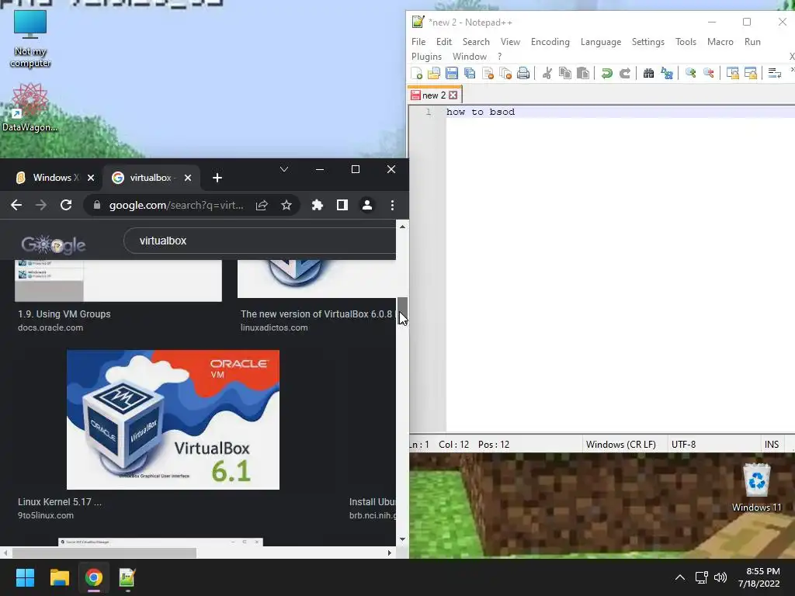Click the Close All toolbar icon
795x596 pixels.
505,74
